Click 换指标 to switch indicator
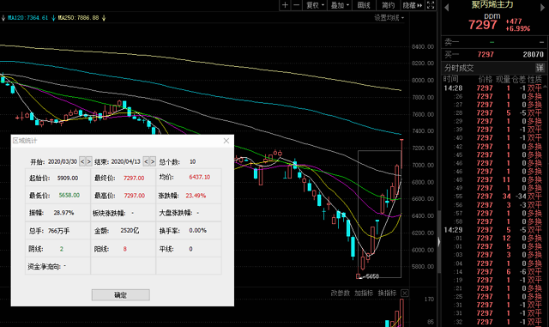 coord(387,293)
